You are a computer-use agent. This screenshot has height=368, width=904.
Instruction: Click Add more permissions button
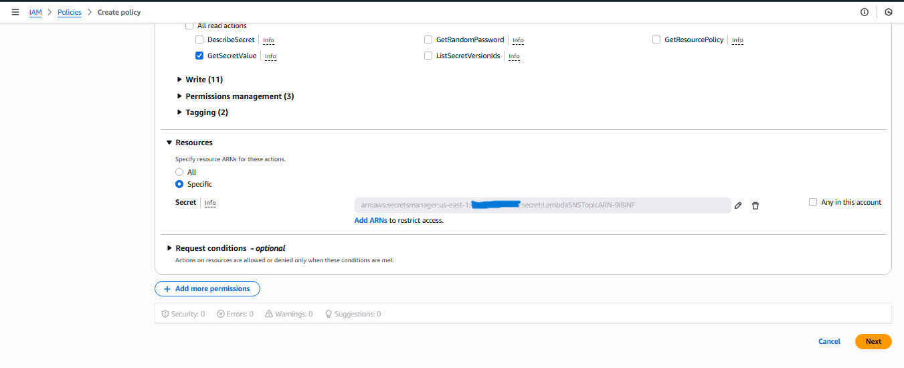[207, 288]
